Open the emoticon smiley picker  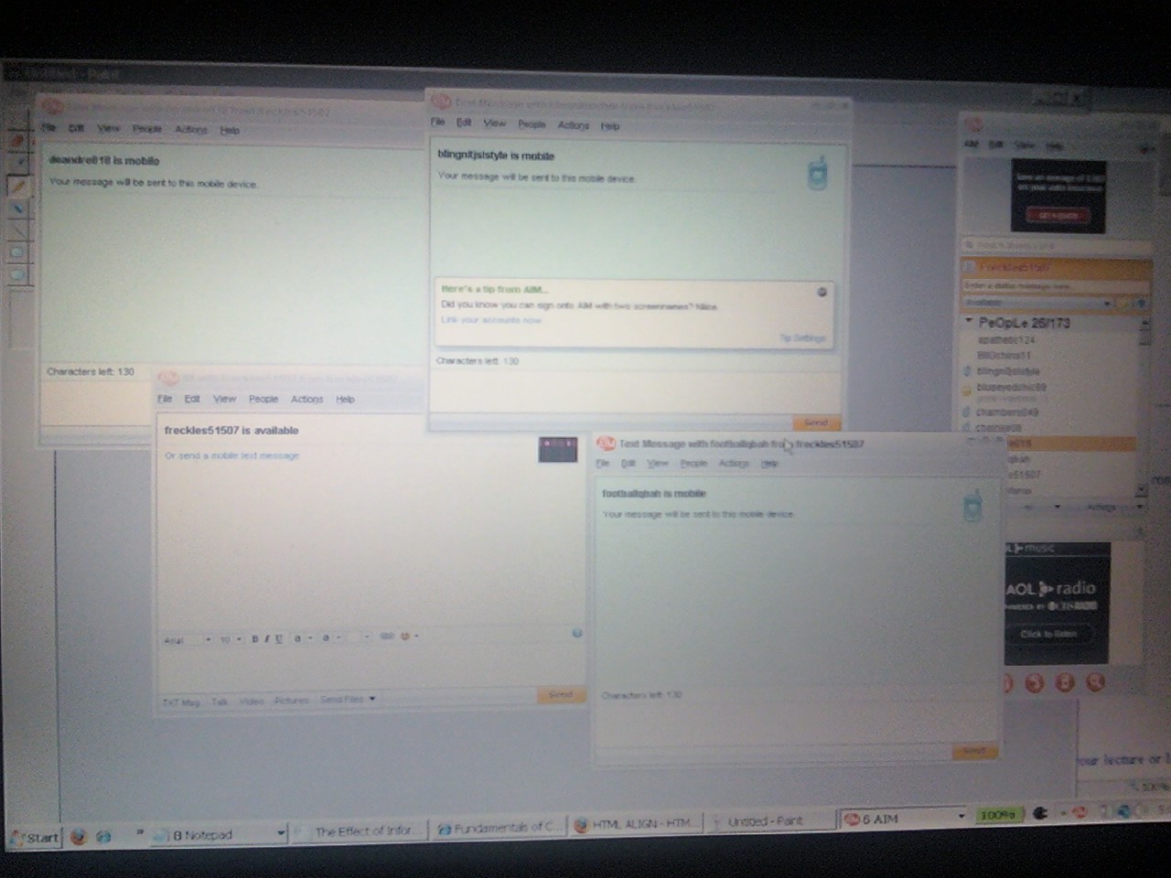[405, 637]
